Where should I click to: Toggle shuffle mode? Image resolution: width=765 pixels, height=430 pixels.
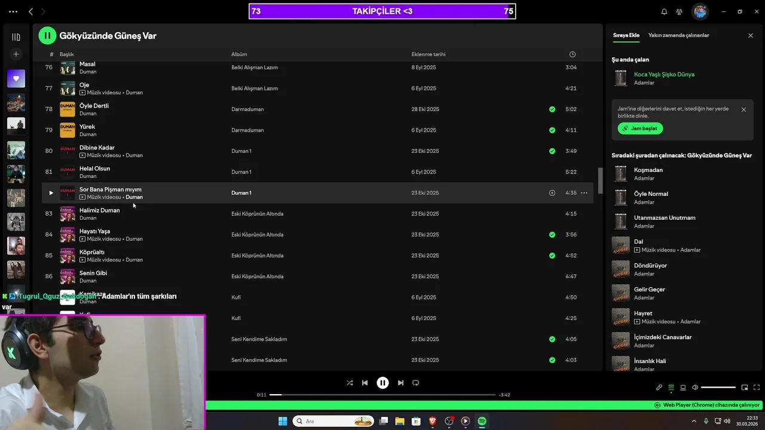tap(350, 383)
